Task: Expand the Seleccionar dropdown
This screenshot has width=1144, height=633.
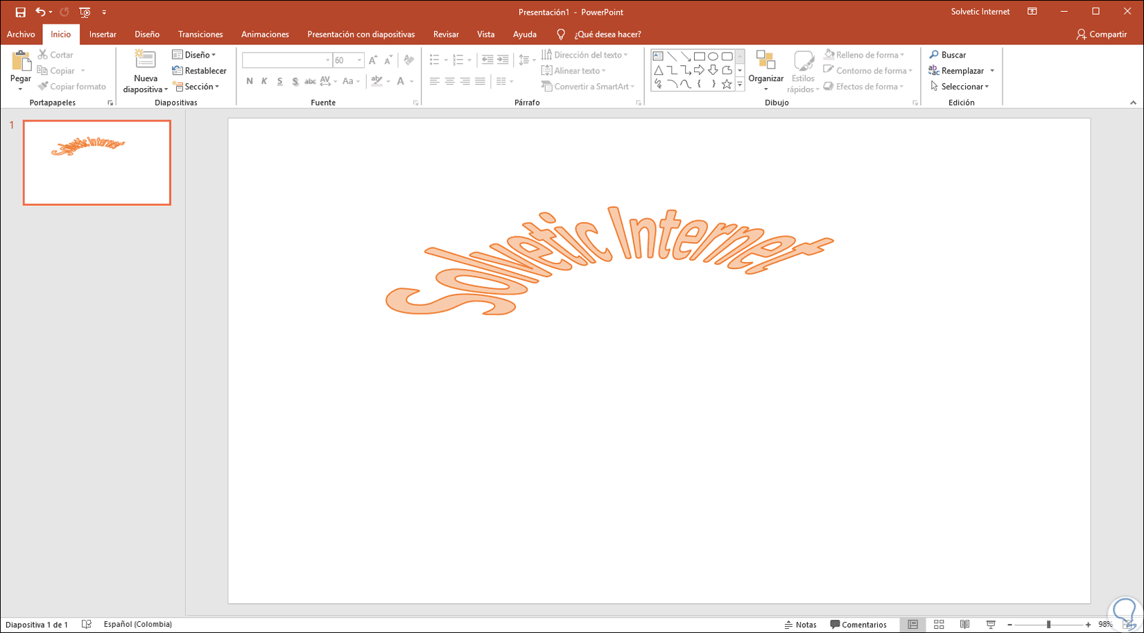Action: click(x=960, y=87)
